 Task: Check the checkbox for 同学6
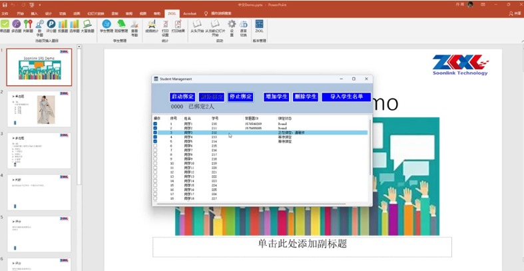[x=156, y=146]
